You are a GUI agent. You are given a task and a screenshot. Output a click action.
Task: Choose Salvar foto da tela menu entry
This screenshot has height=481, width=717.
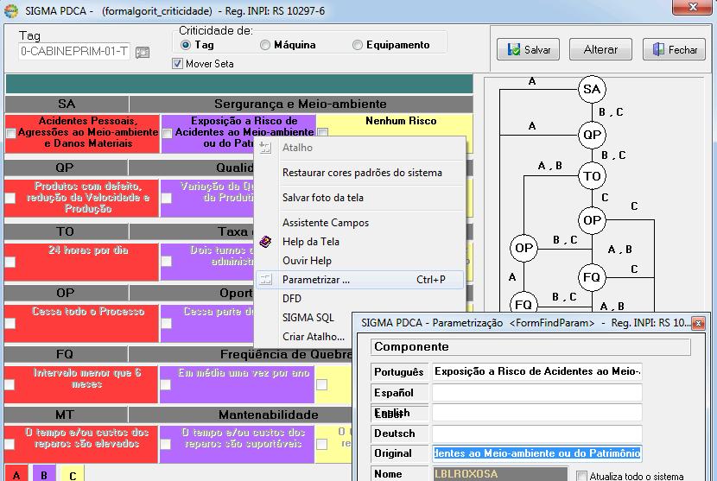click(x=323, y=198)
